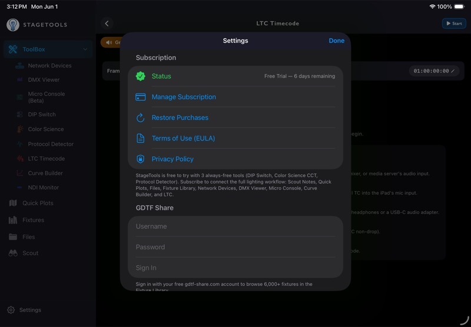Click the Subscription section heading
This screenshot has width=471, height=327.
click(155, 58)
